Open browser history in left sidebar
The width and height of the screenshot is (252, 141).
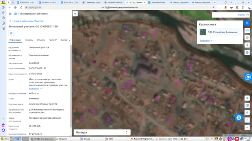click(3, 7)
